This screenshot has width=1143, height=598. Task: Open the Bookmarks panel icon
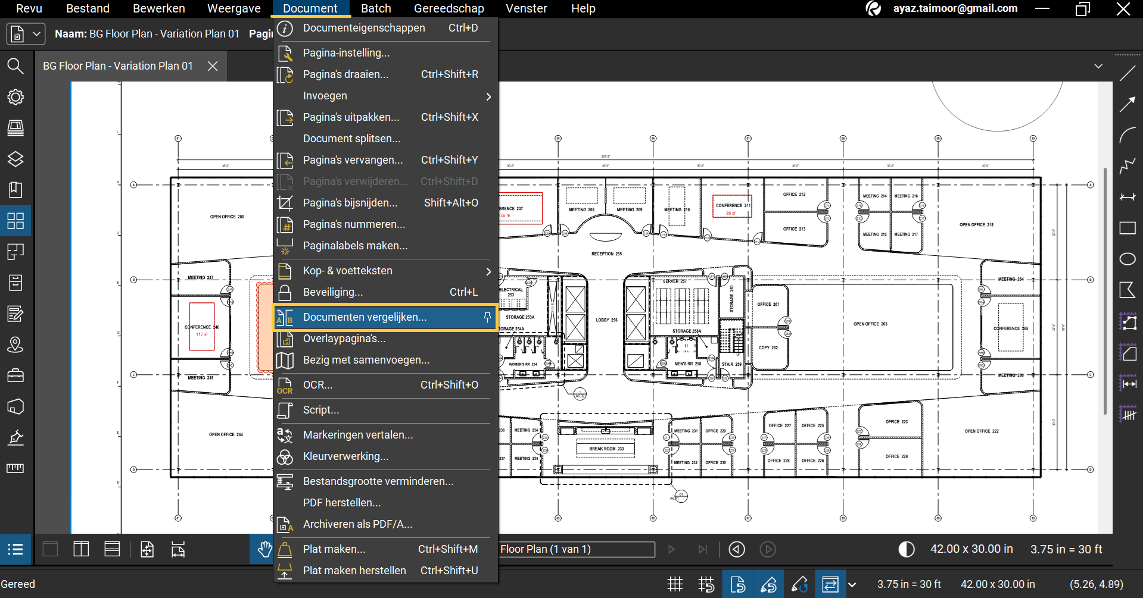[x=15, y=190]
